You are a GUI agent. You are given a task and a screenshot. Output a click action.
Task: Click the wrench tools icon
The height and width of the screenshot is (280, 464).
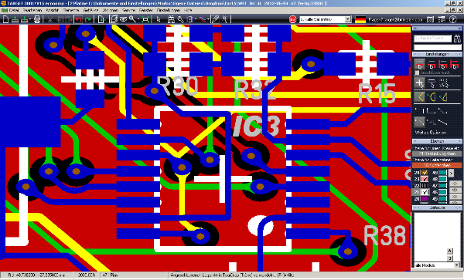(180, 19)
